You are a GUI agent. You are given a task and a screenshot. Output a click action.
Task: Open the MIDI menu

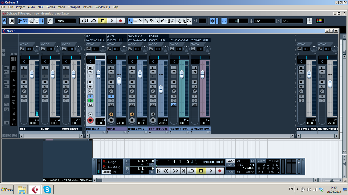click(41, 7)
